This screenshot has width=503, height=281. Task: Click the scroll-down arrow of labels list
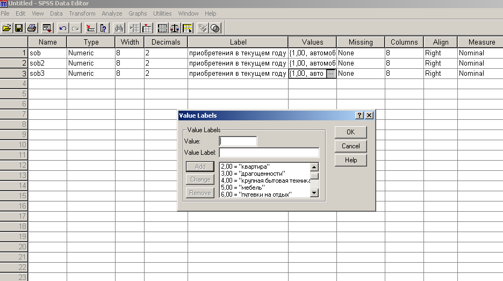(x=314, y=193)
